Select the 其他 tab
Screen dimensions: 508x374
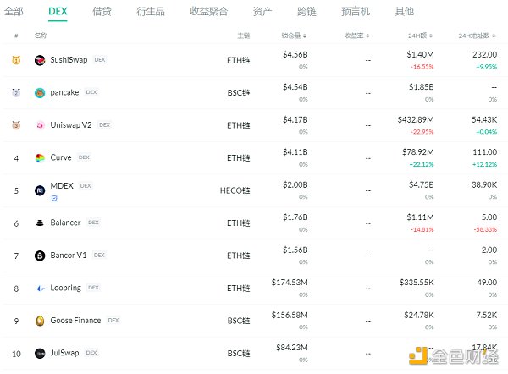[405, 12]
